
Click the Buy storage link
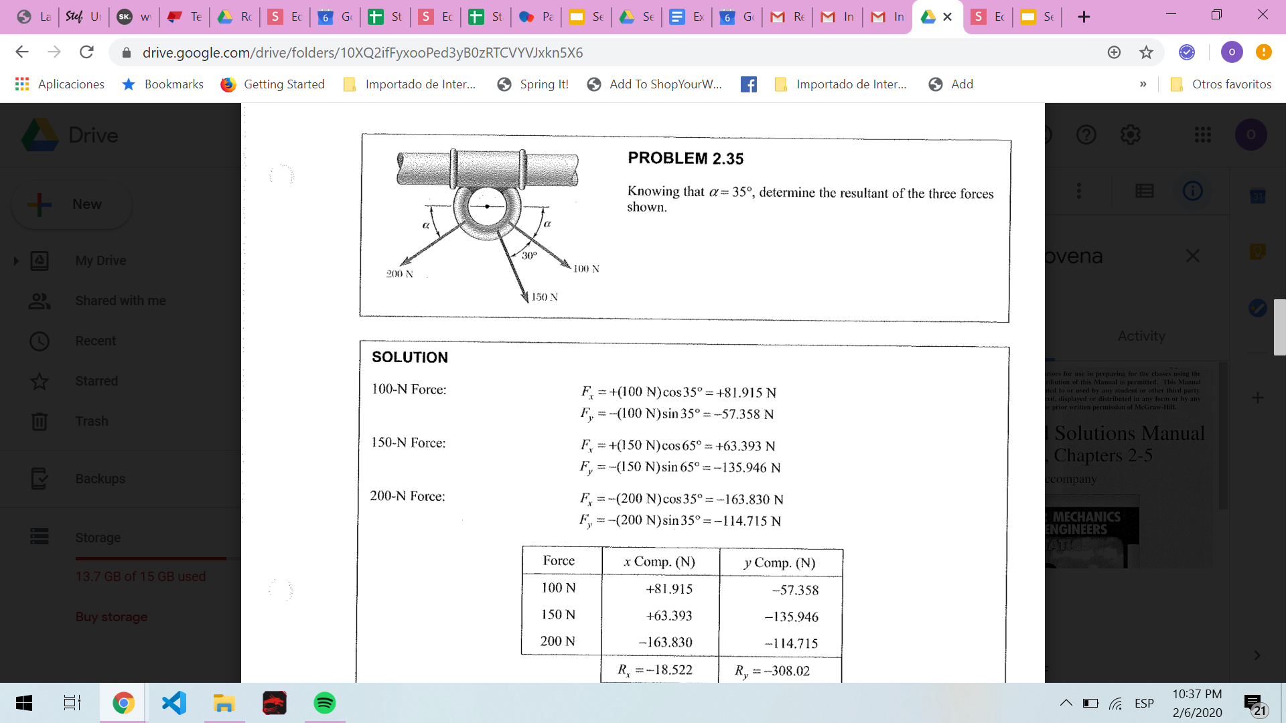click(x=111, y=617)
